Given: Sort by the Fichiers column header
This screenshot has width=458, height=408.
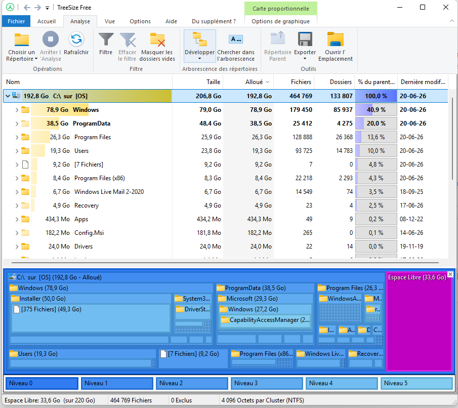Looking at the screenshot, I should (x=294, y=82).
